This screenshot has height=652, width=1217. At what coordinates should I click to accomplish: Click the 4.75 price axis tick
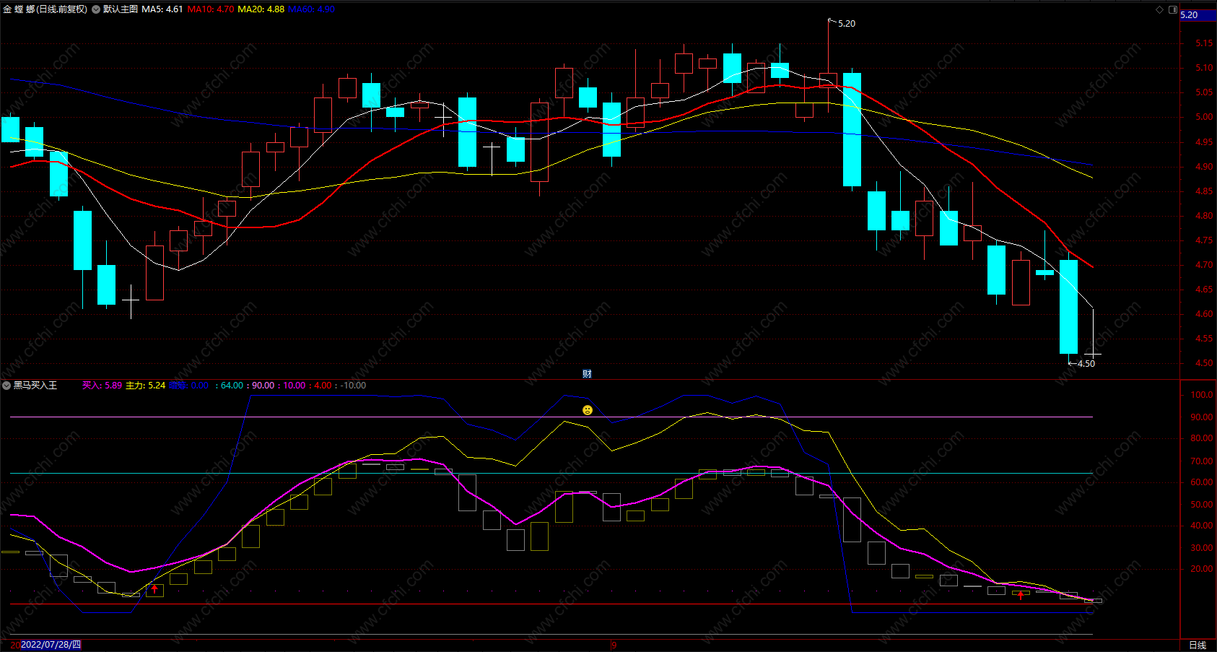click(1204, 240)
